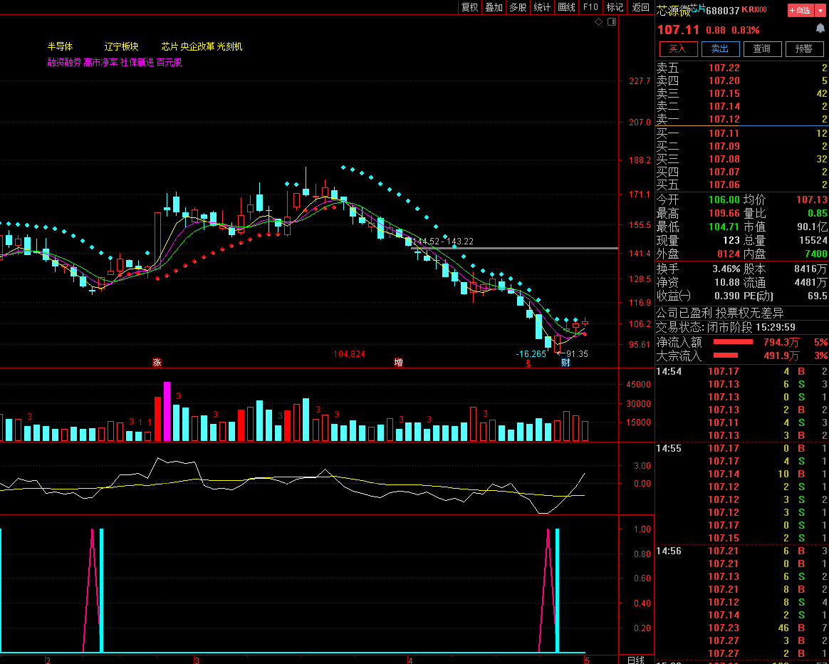This screenshot has width=829, height=664.
Task: Click the 市值 90.1亿 value
Action: click(x=812, y=227)
